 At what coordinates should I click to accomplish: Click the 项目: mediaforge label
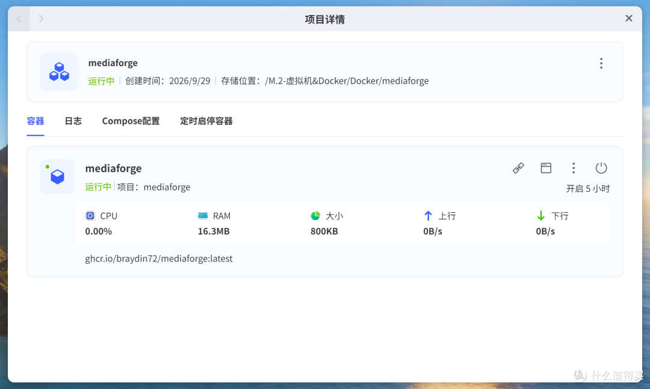[154, 187]
